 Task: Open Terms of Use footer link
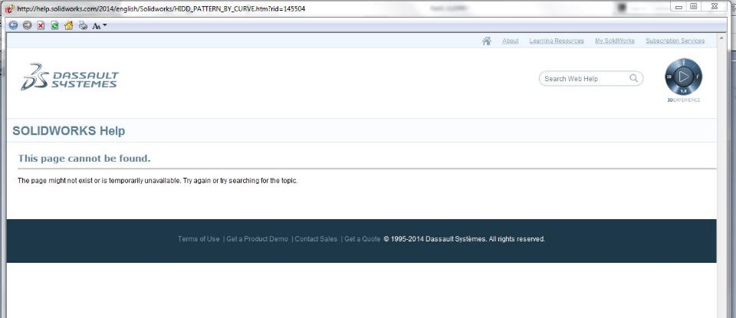coord(199,239)
